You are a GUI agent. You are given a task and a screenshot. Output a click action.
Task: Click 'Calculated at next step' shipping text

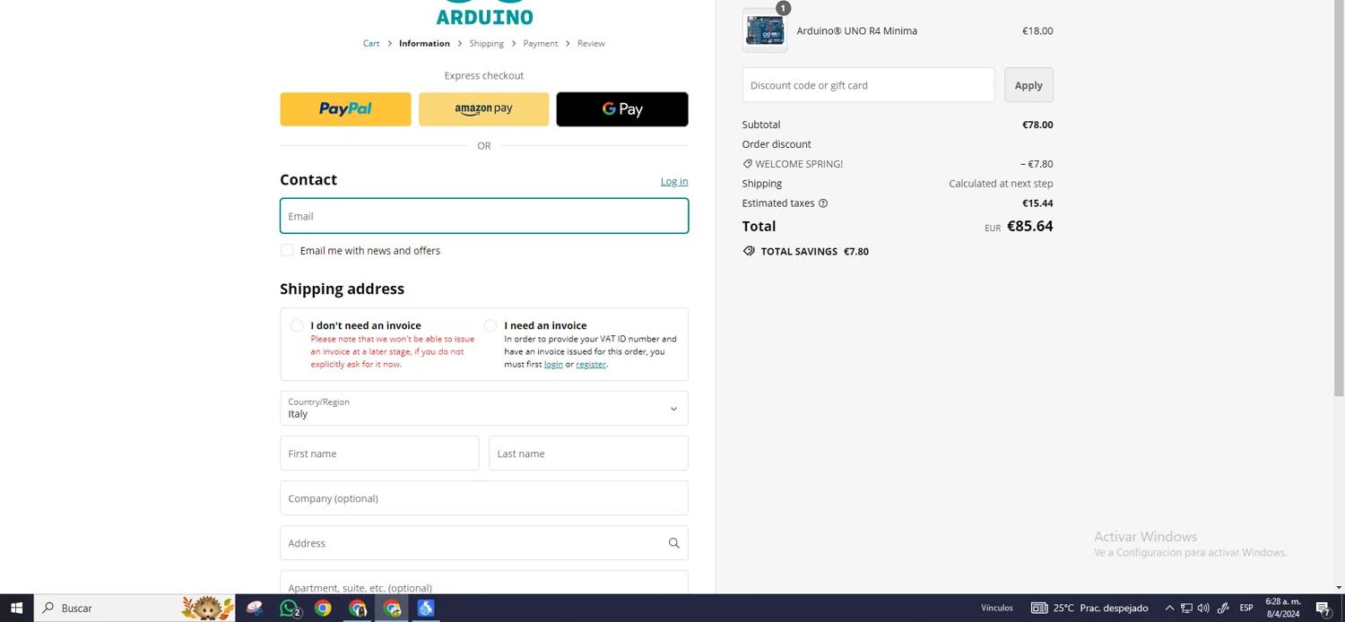[1001, 184]
